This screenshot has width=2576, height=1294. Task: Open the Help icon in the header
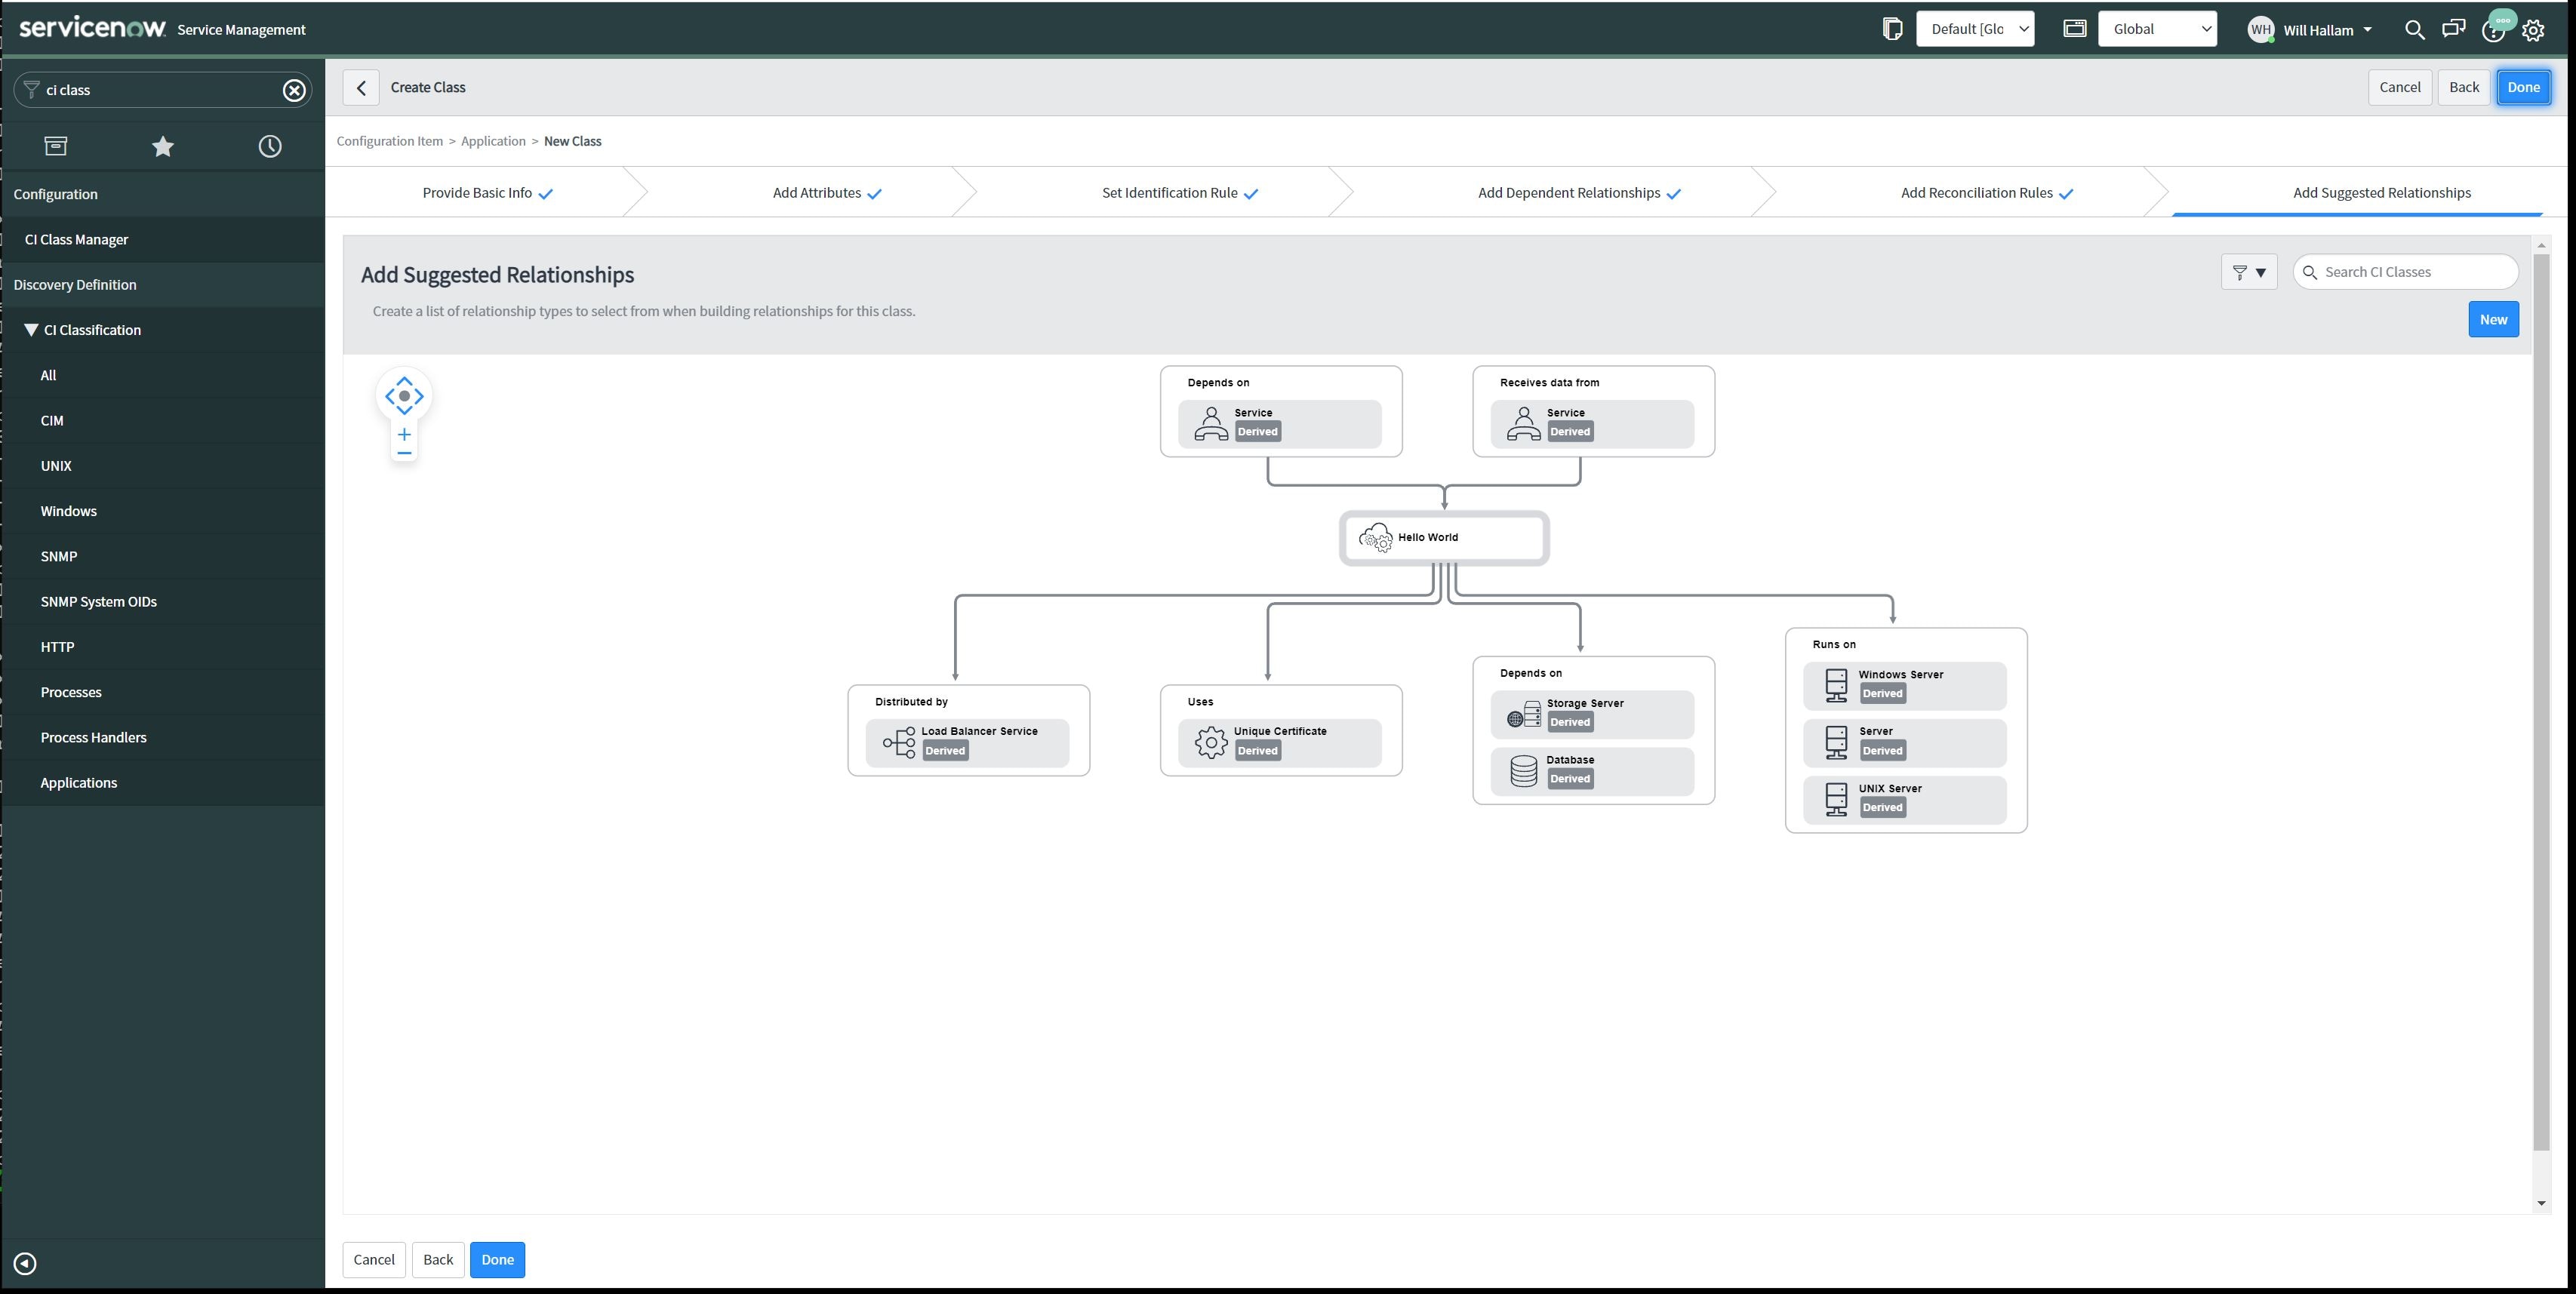coord(2494,30)
